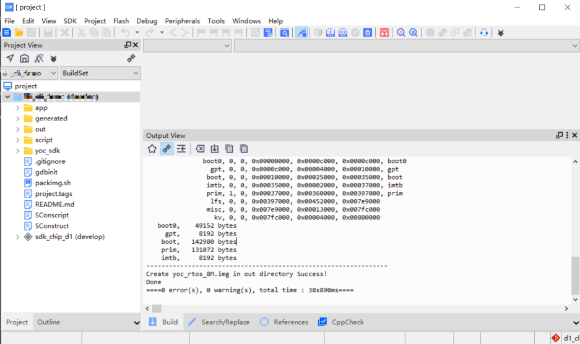Click the locate arrow icon in Project View
Screen dimensions: 580x344
click(x=10, y=58)
